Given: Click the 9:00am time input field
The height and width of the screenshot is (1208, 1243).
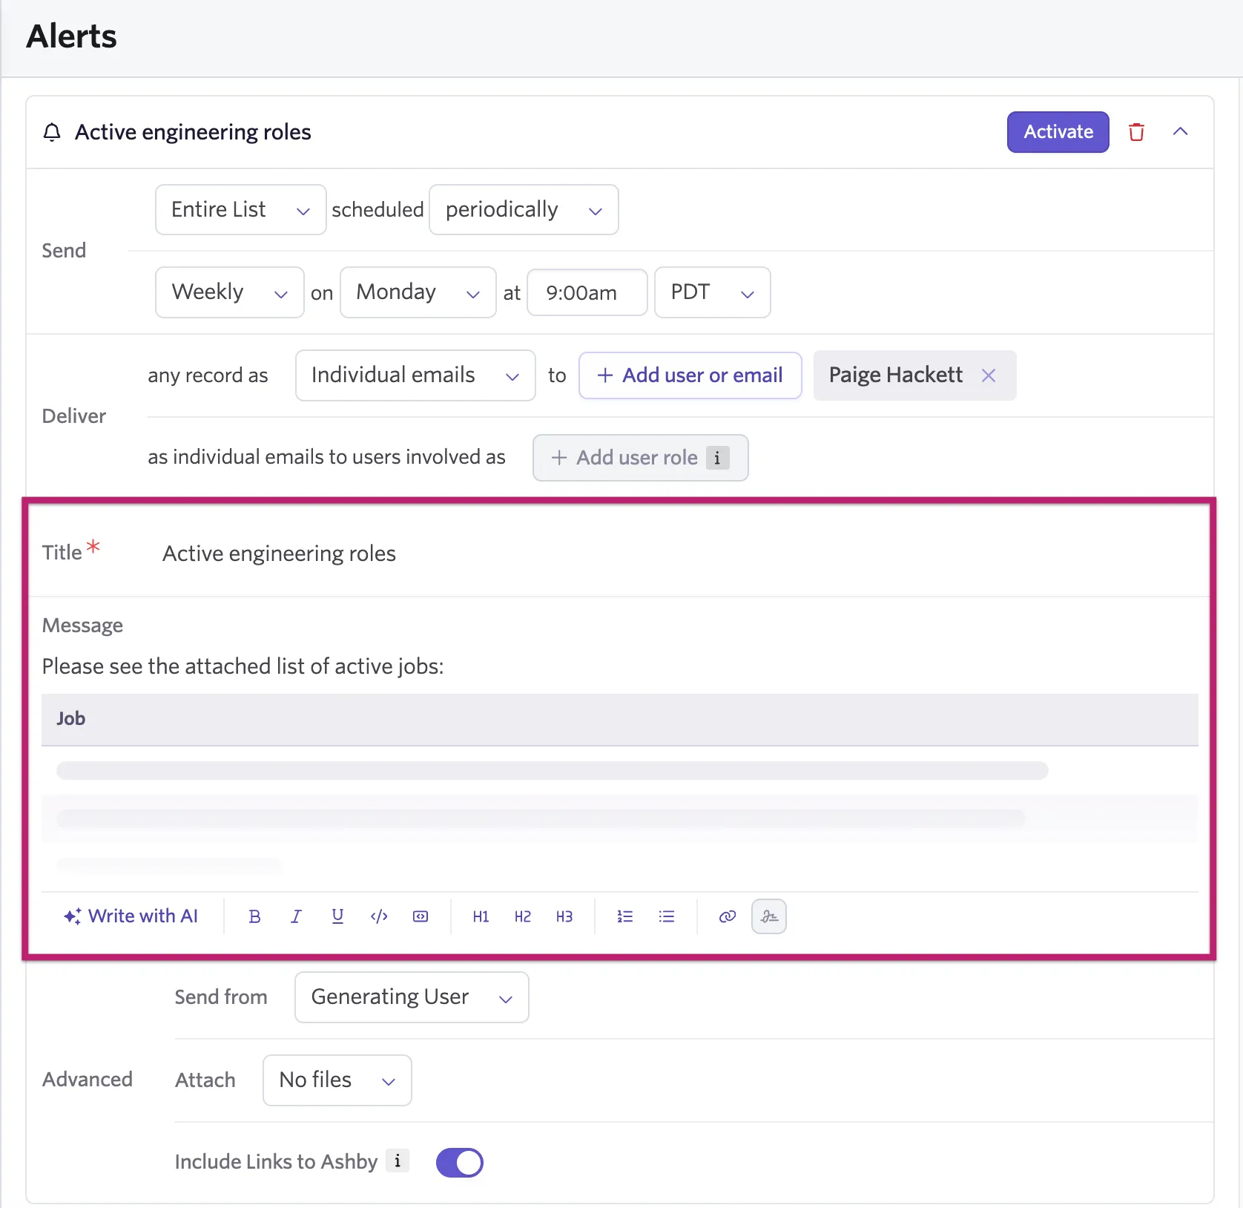Looking at the screenshot, I should pos(587,292).
